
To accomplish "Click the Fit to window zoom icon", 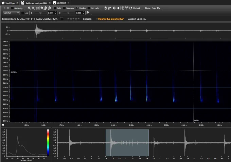I will (37, 8).
